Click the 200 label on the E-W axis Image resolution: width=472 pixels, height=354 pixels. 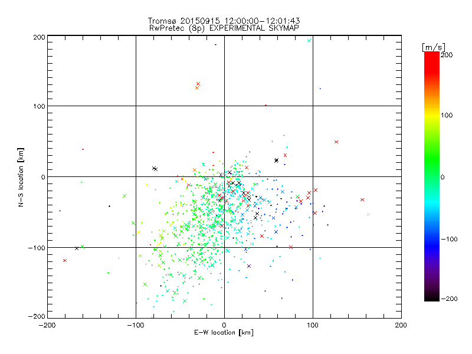pos(401,325)
